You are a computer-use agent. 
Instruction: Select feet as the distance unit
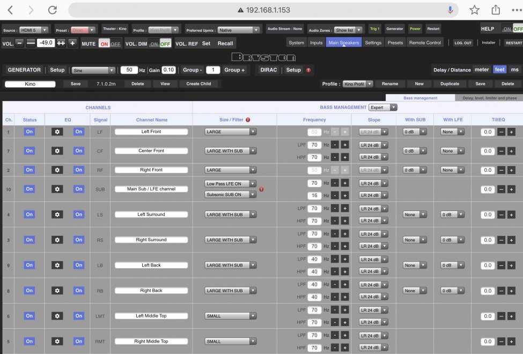pos(499,69)
